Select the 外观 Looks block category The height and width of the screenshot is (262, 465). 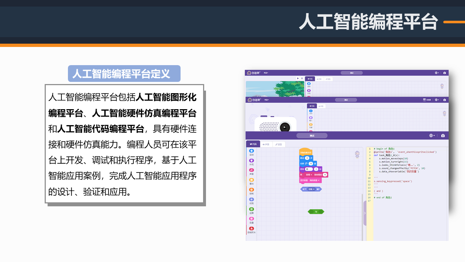(x=251, y=162)
